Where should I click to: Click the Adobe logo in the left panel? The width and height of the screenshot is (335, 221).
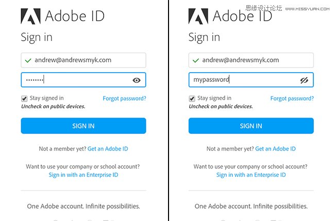(30, 16)
